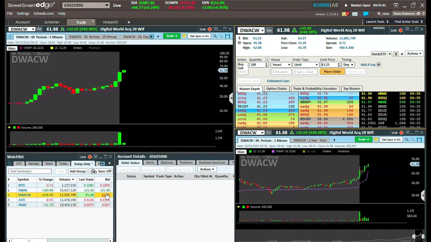This screenshot has height=242, width=431.
Task: Switch to the screener layout tab
Action: click(x=52, y=22)
